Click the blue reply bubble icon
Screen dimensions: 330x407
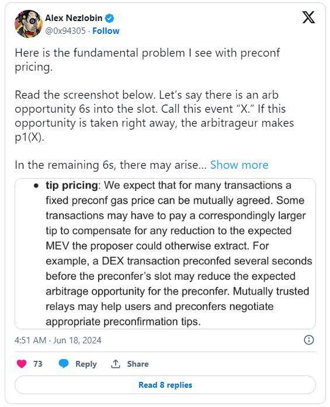pyautogui.click(x=64, y=364)
